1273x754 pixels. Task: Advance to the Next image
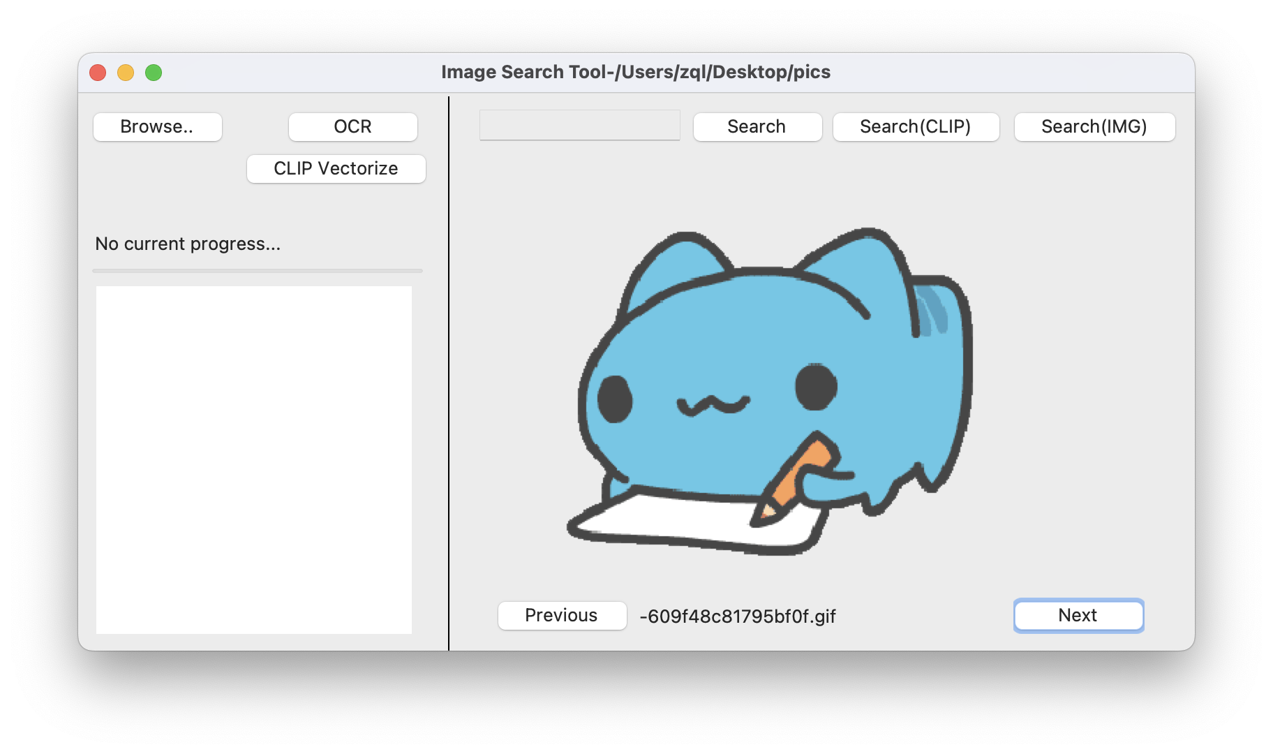coord(1078,615)
